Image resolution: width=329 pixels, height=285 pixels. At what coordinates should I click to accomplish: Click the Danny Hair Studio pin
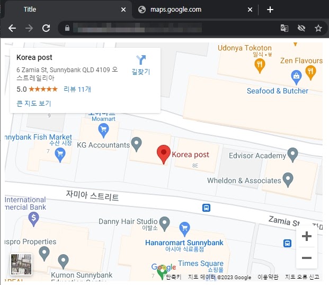pos(164,224)
